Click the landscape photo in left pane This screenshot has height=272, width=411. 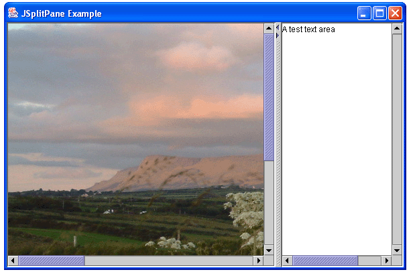click(x=136, y=139)
